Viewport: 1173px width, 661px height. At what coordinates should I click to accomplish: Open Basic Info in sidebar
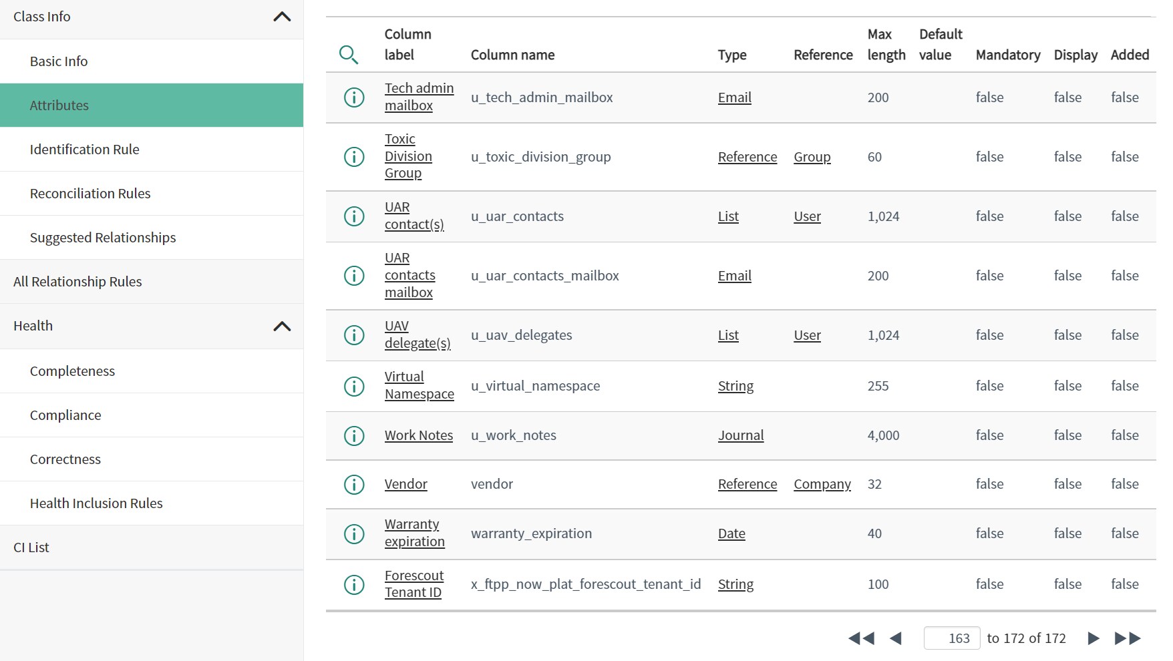pyautogui.click(x=152, y=61)
